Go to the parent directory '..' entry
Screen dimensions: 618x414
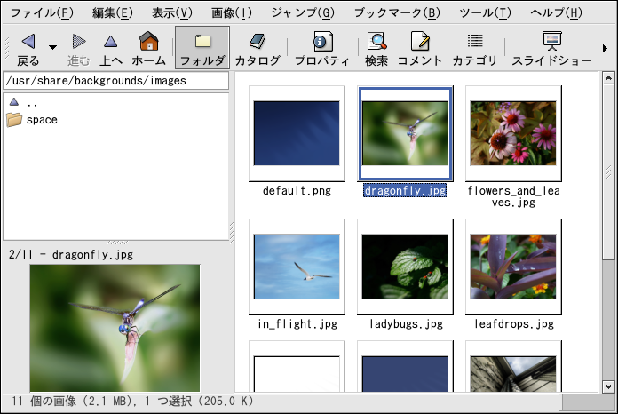pos(32,102)
